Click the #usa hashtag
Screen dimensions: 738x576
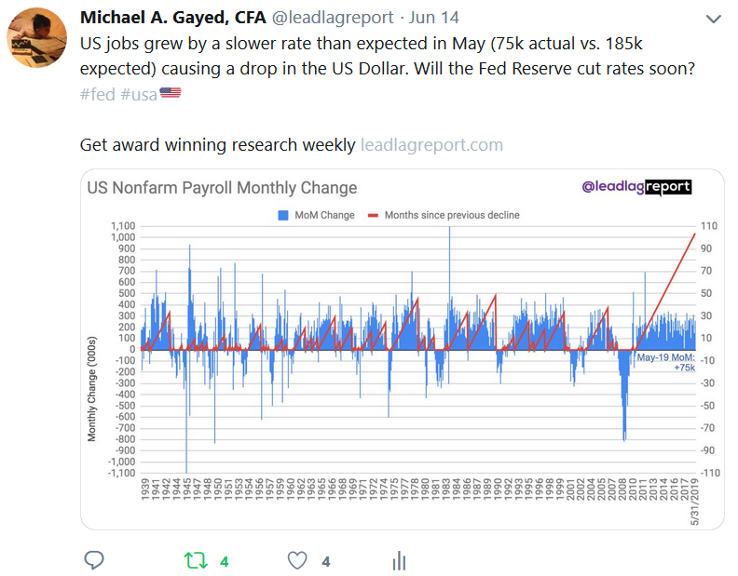click(x=138, y=94)
